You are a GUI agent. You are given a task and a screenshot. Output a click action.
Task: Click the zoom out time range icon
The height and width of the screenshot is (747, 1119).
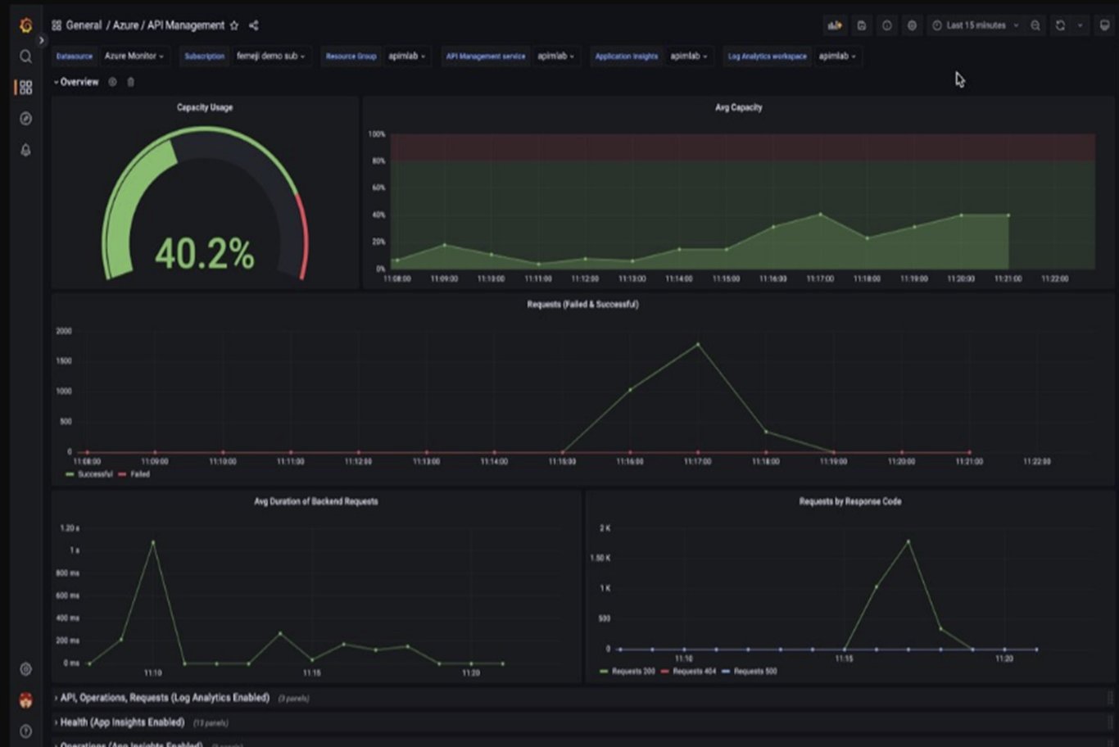pos(1035,25)
